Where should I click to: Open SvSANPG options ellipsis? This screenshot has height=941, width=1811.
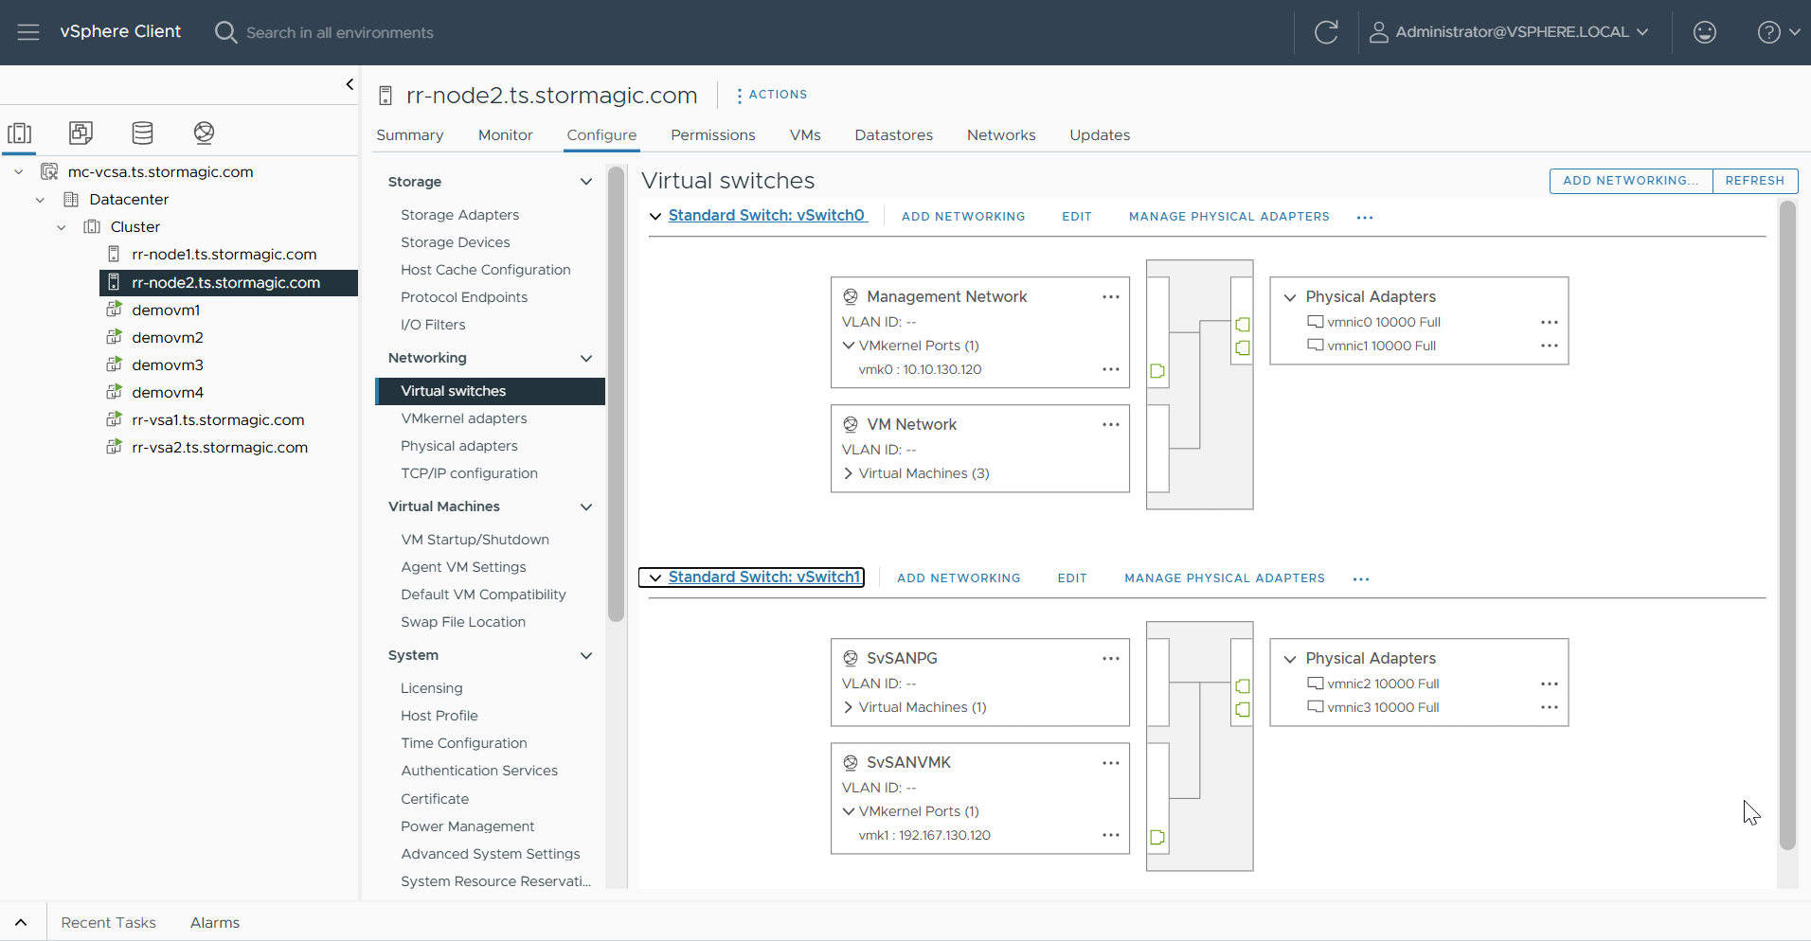click(x=1111, y=658)
